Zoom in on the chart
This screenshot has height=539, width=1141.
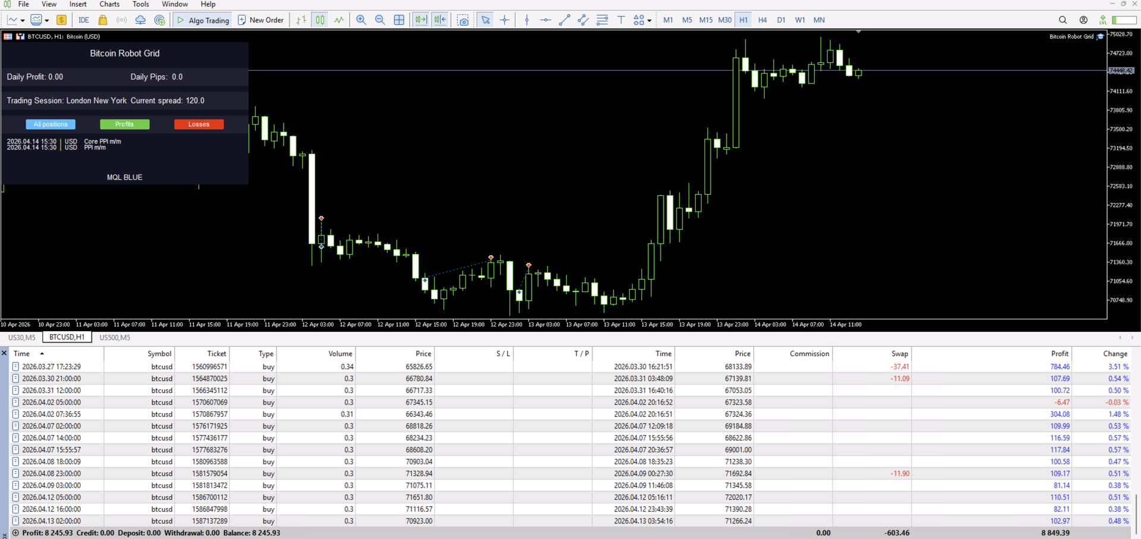coord(361,20)
